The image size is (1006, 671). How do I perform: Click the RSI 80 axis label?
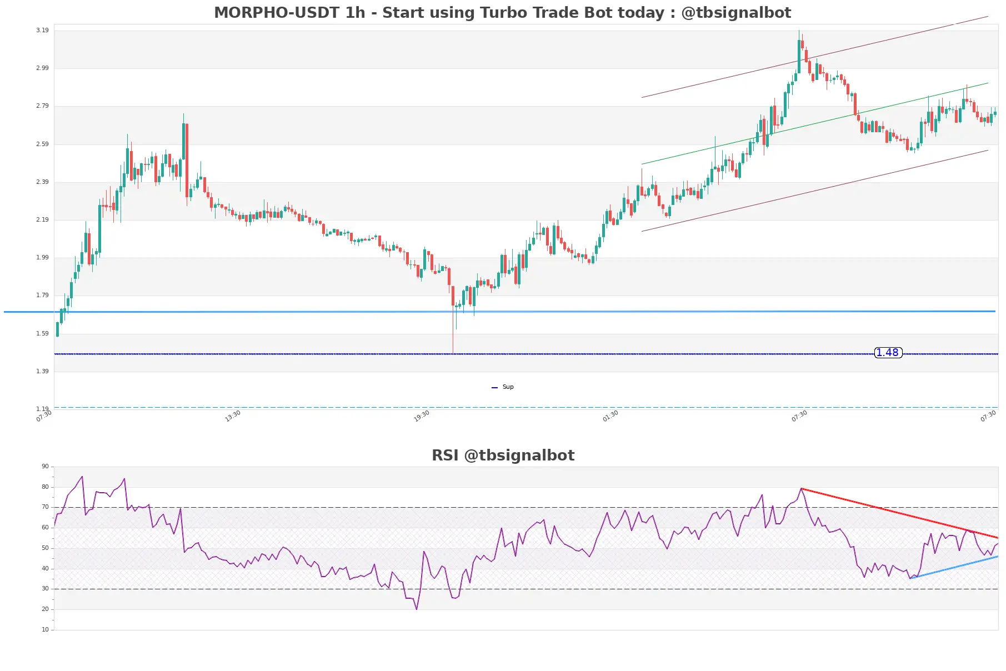[x=45, y=487]
